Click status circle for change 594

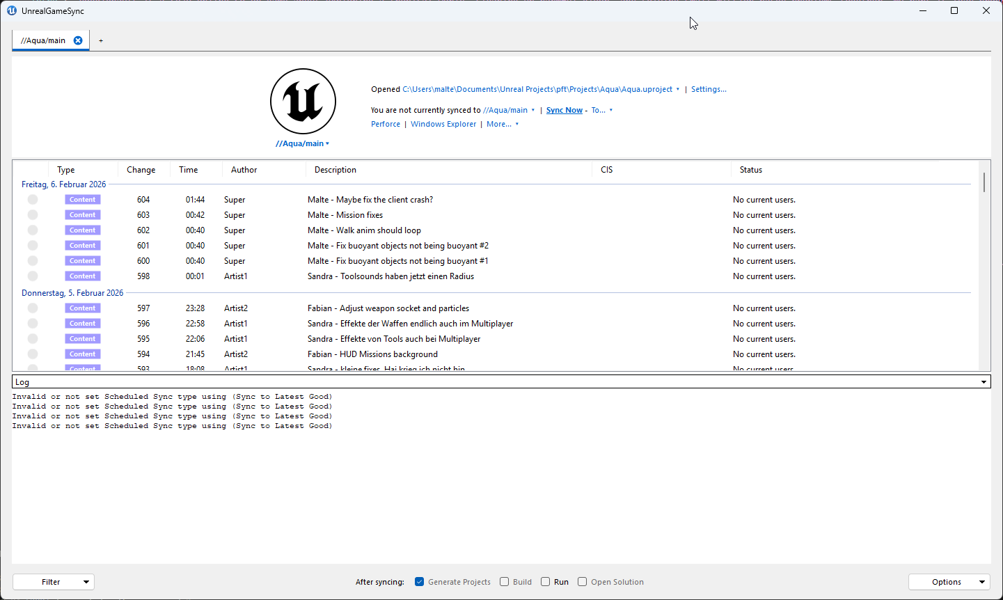(x=33, y=354)
